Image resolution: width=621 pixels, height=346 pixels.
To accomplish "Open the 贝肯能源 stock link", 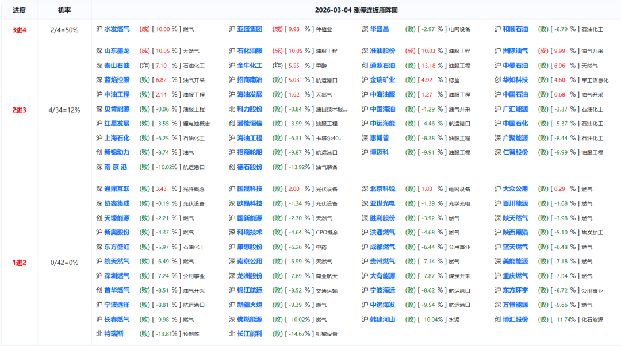I will click(117, 109).
